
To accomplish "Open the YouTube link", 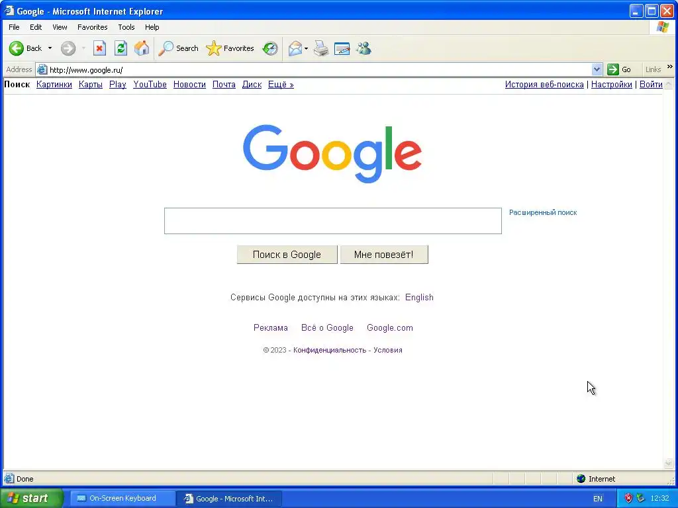I will click(150, 84).
